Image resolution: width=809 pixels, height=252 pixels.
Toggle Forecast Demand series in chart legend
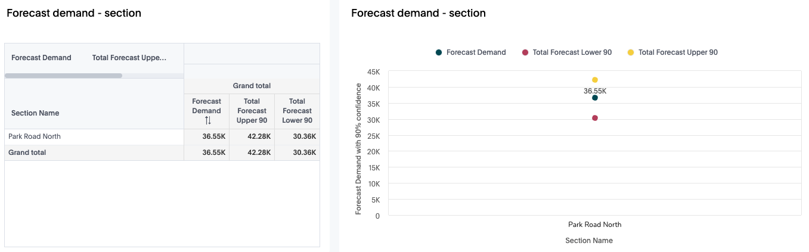coord(476,52)
